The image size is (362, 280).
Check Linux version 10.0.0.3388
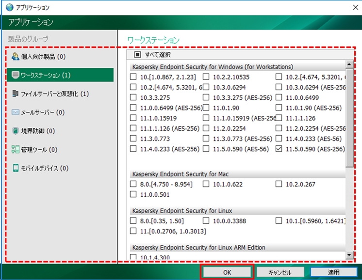click(x=206, y=221)
